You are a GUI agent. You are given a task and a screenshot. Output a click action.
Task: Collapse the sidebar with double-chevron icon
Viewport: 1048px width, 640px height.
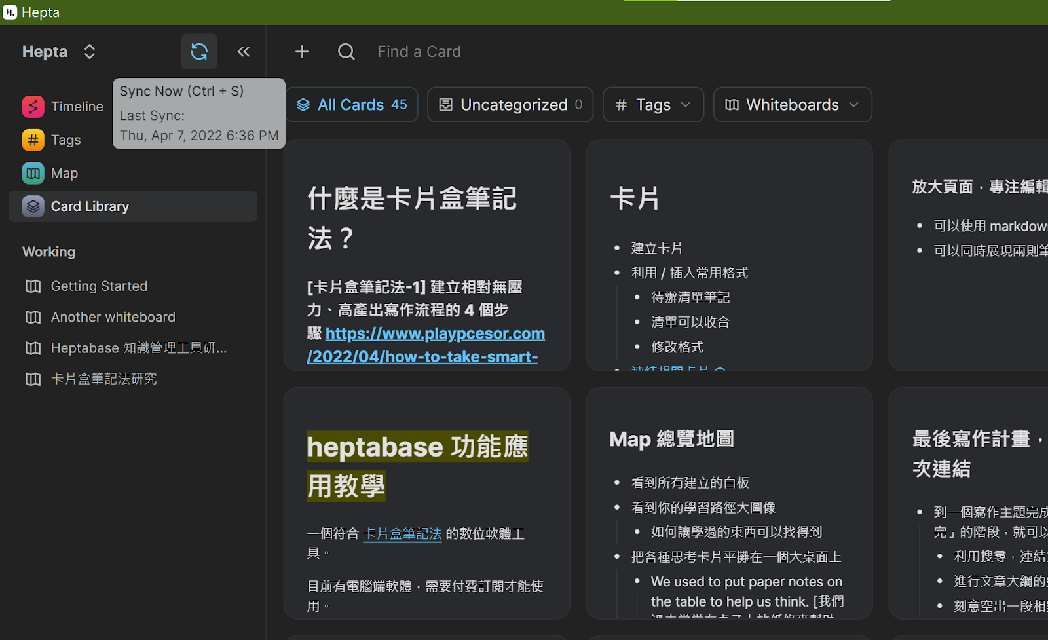point(244,52)
